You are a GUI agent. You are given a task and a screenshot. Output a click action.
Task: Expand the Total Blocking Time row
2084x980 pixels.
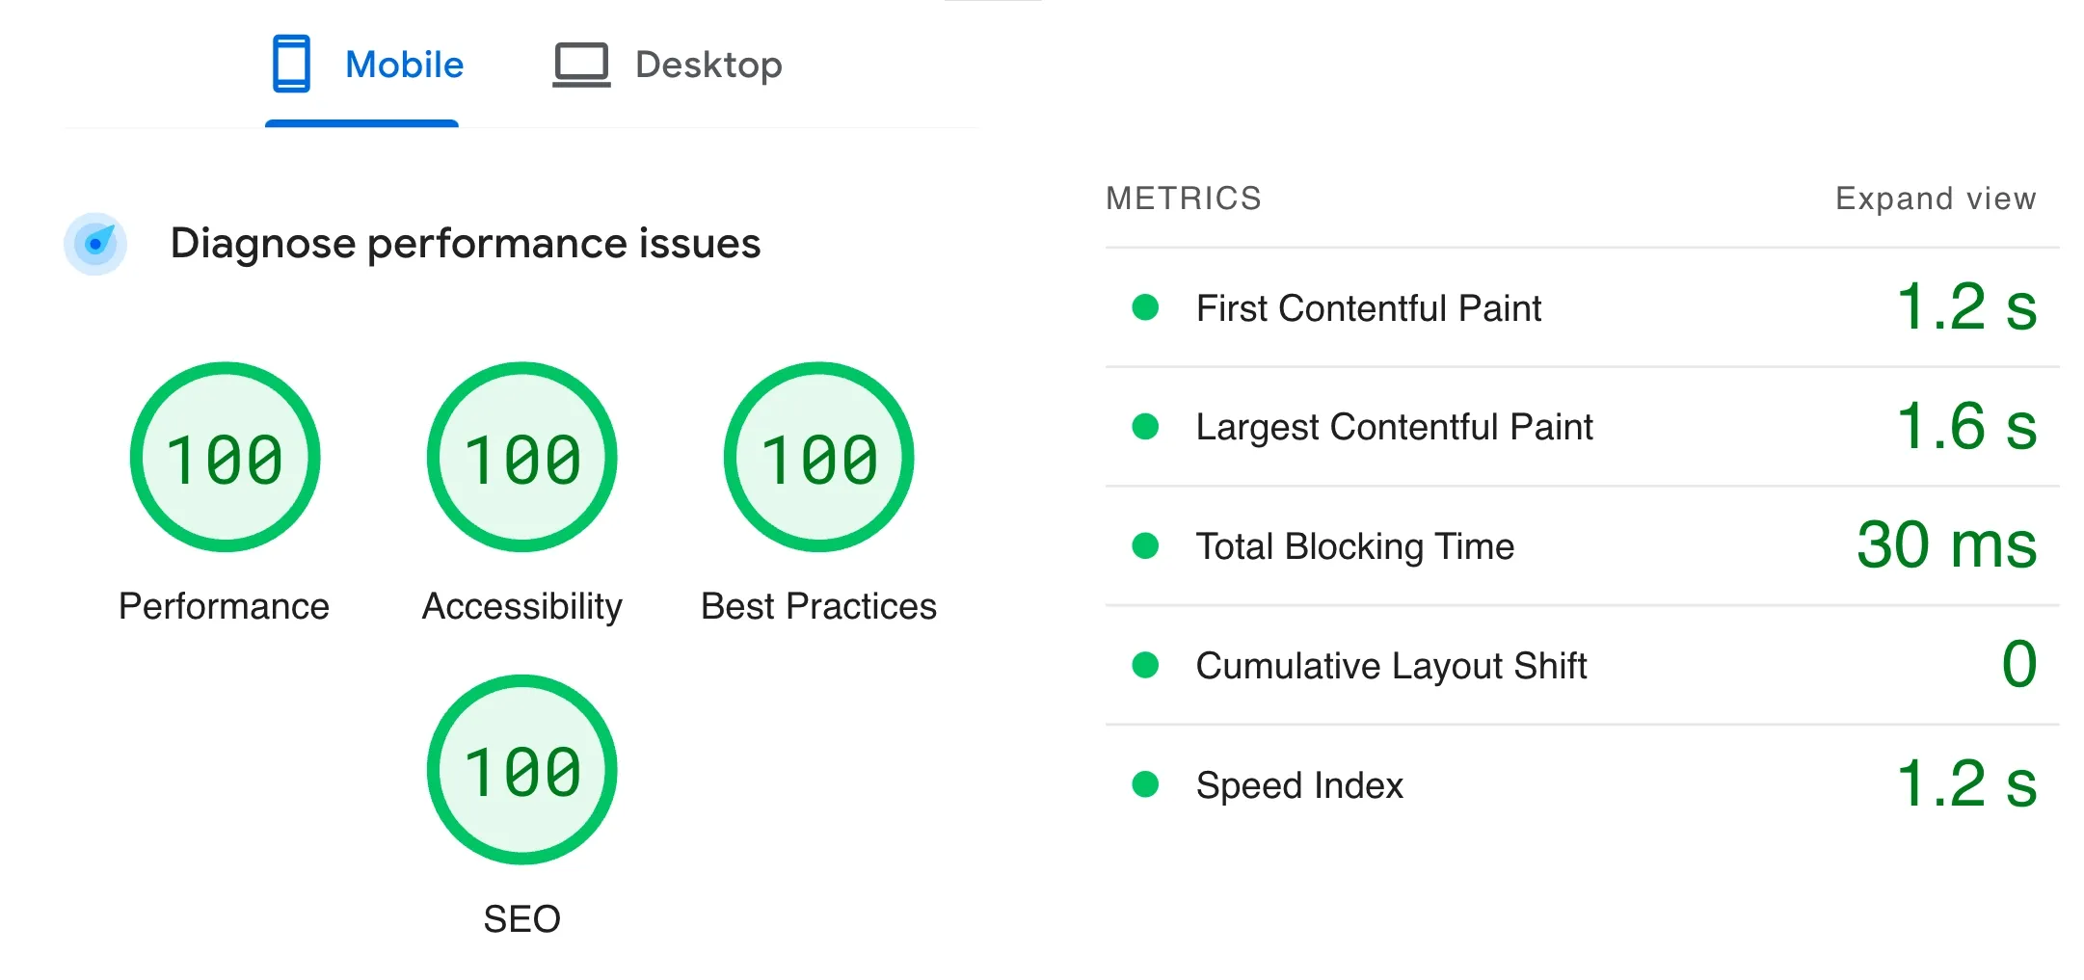click(x=1354, y=546)
